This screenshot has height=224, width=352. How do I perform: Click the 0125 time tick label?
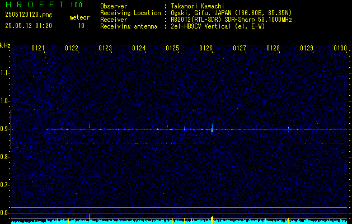point(172,48)
